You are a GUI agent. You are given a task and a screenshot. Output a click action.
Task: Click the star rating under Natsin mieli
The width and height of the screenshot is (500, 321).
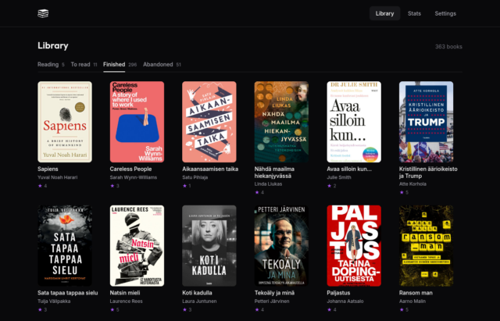point(114,309)
